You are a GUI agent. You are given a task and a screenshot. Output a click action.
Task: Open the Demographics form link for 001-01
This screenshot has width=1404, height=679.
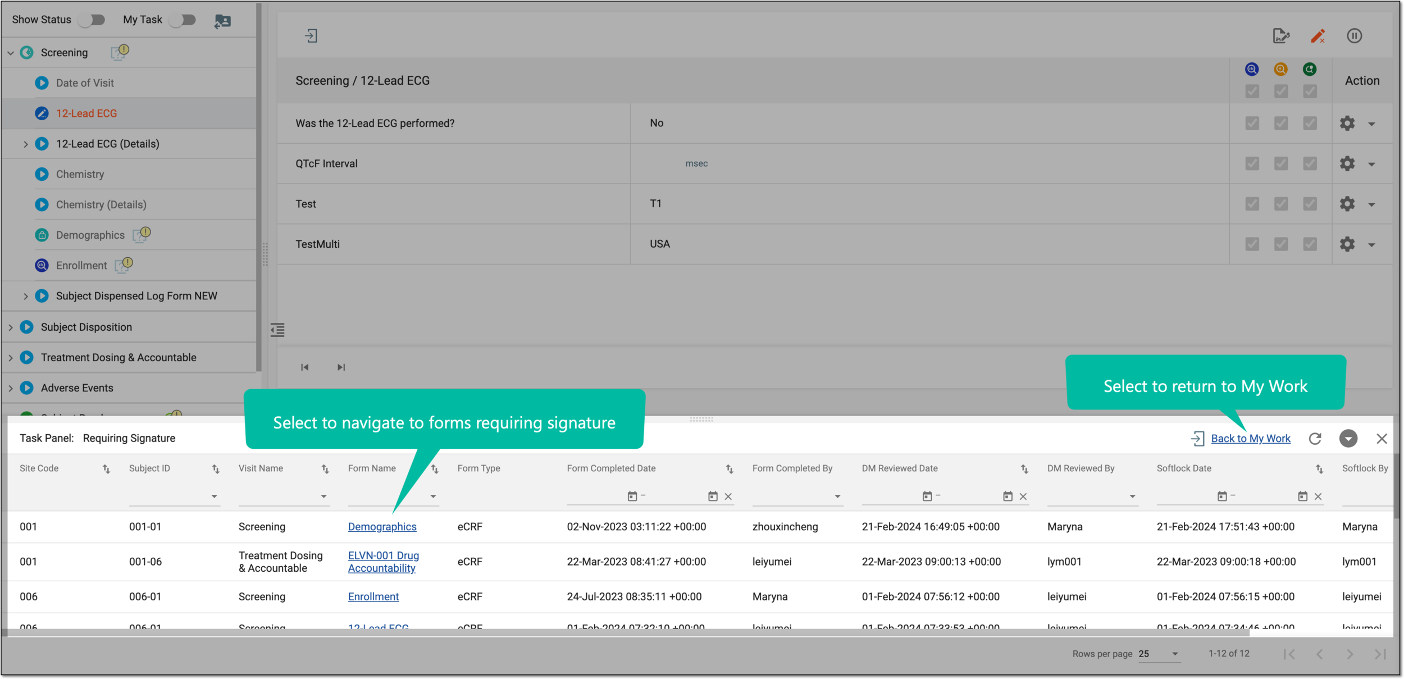pos(382,527)
